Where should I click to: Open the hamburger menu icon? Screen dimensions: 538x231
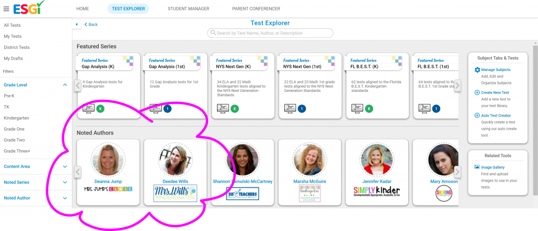[x=6, y=8]
